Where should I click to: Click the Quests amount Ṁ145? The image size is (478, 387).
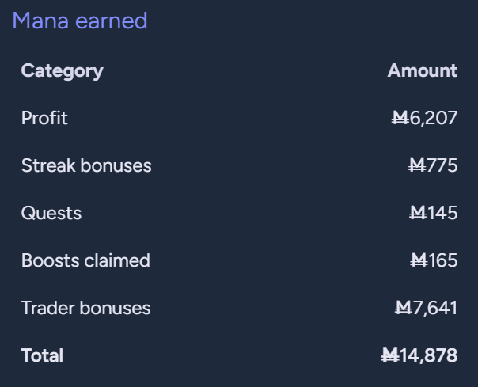tap(433, 213)
